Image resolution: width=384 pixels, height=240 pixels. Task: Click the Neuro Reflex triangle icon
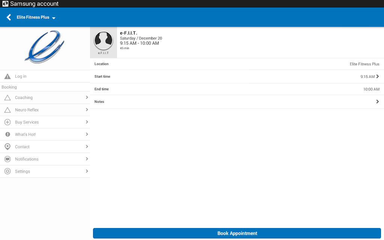(7, 110)
